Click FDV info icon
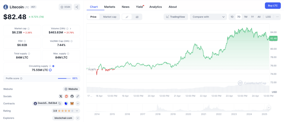The image size is (284, 122). click(25, 41)
